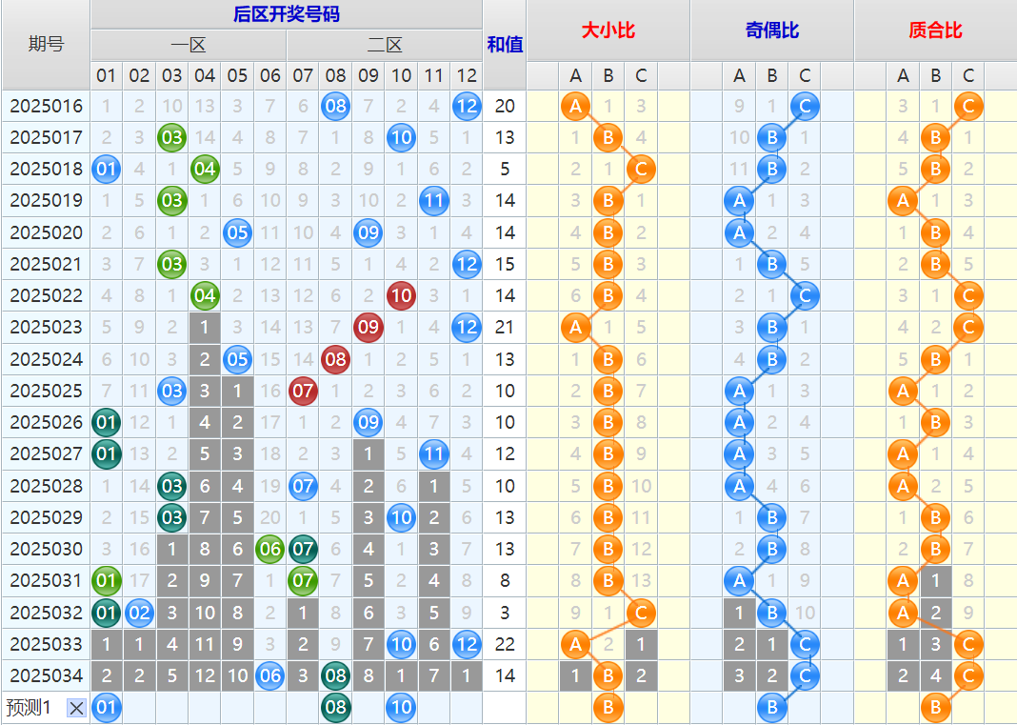Image resolution: width=1017 pixels, height=725 pixels.
Task: Click the 期号 column header
Action: pos(46,44)
